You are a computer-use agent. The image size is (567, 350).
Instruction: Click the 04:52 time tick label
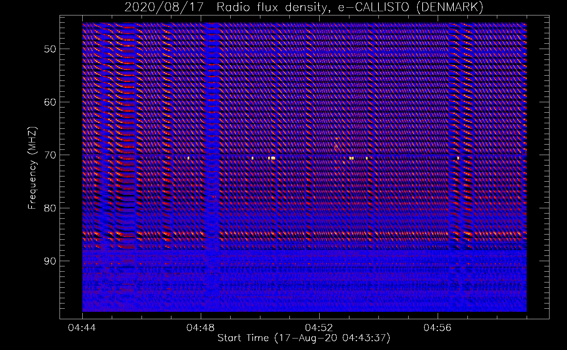click(x=319, y=328)
